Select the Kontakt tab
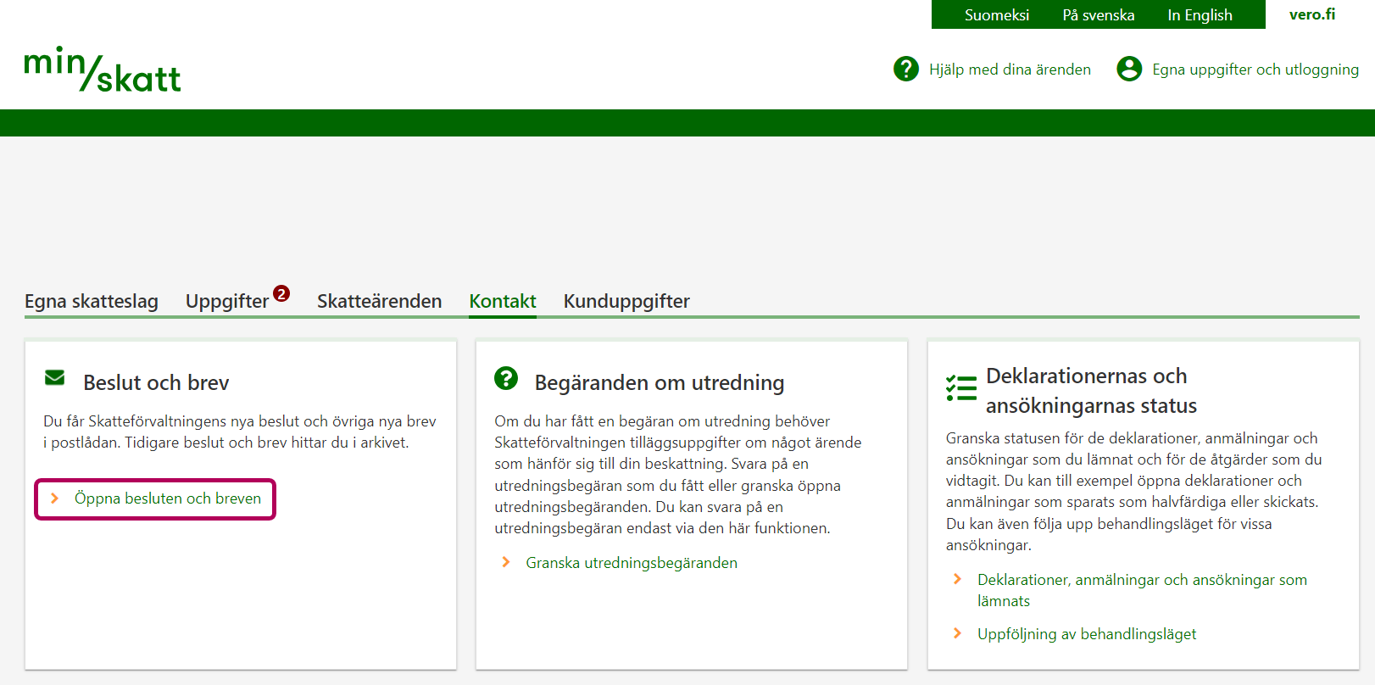1375x685 pixels. pos(503,301)
